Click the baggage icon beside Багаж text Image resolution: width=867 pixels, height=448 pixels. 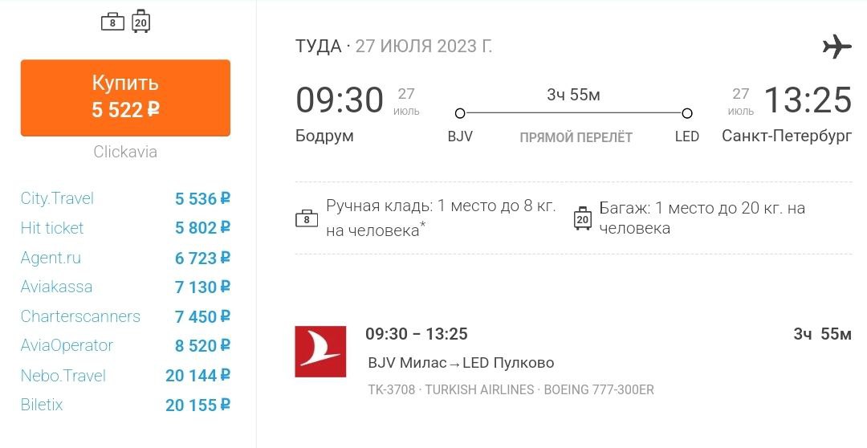pyautogui.click(x=582, y=218)
